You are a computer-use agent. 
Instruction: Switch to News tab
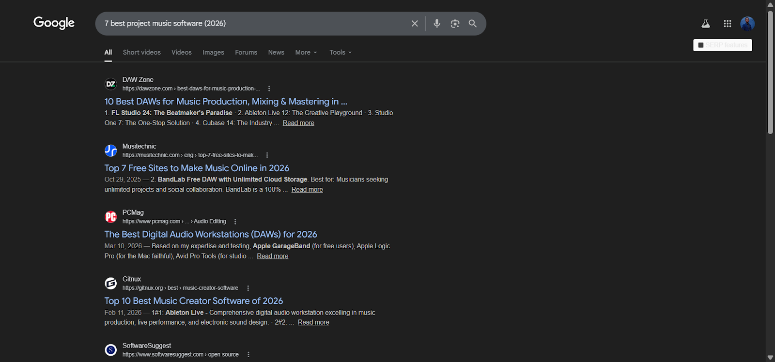click(276, 52)
